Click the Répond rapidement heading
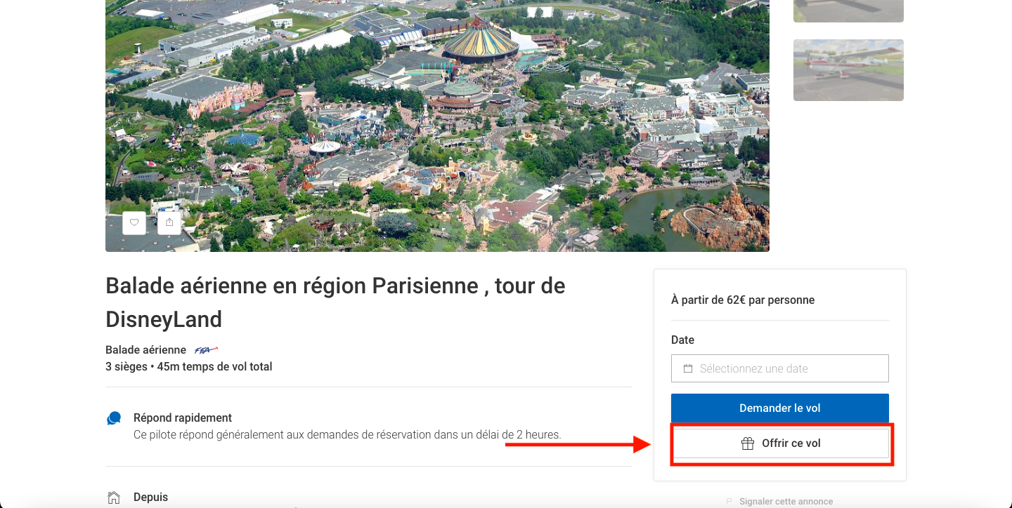 [183, 418]
